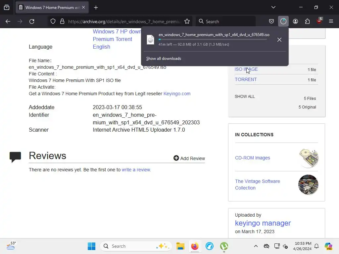Switch to Firefox in taskbar
This screenshot has height=254, width=339.
[x=195, y=246]
